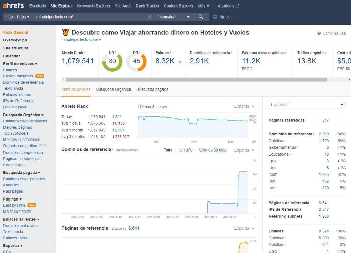Collapse the Perfil de enlaces sidebar section
Viewport: 351px width, 253px height.
(x=20, y=64)
